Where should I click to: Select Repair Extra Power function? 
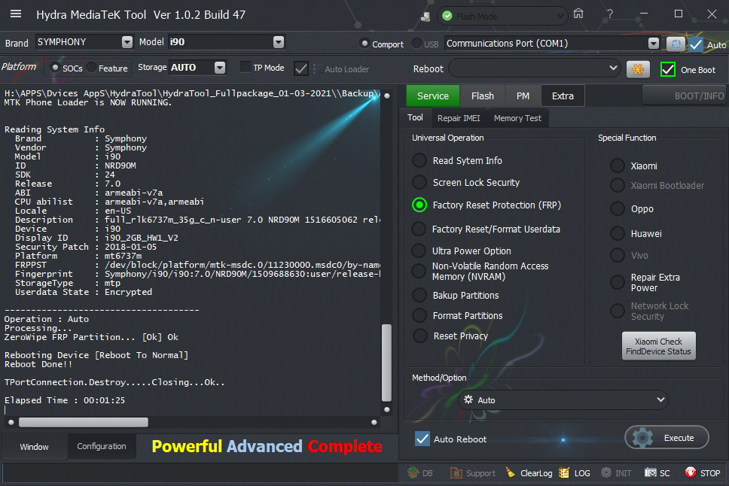pyautogui.click(x=618, y=282)
